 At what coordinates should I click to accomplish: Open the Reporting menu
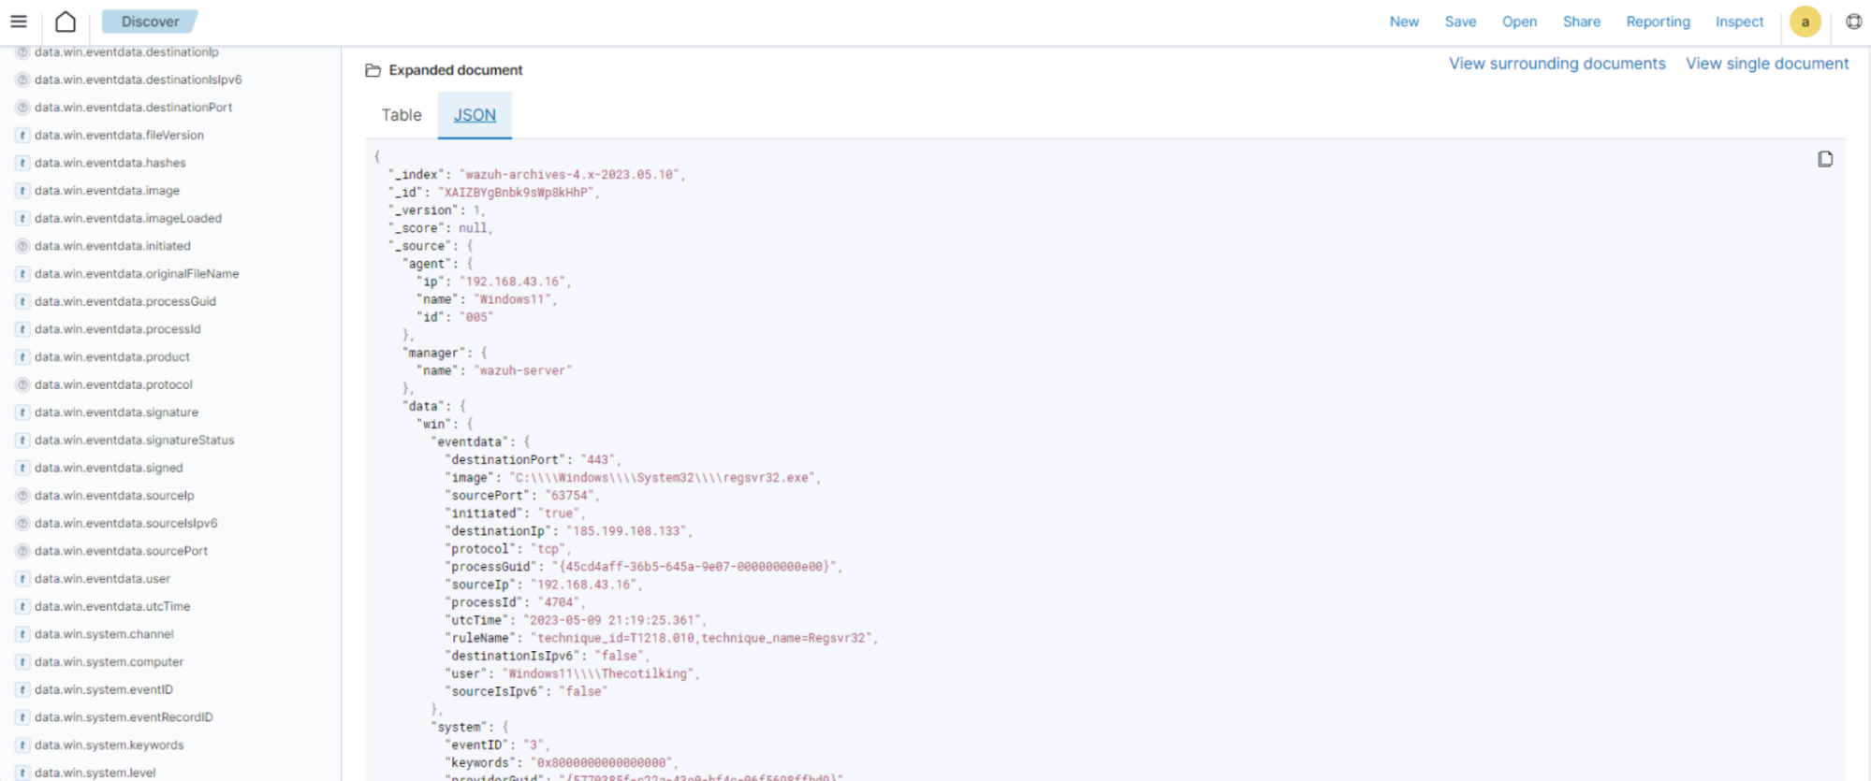point(1658,22)
